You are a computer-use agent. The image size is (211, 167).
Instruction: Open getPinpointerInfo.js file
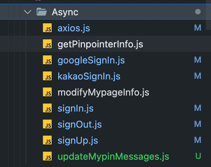point(100,44)
